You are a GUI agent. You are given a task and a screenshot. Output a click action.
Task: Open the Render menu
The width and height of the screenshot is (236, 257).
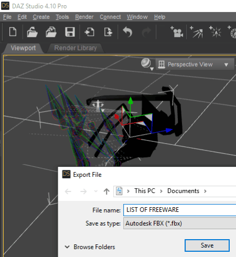(x=84, y=17)
